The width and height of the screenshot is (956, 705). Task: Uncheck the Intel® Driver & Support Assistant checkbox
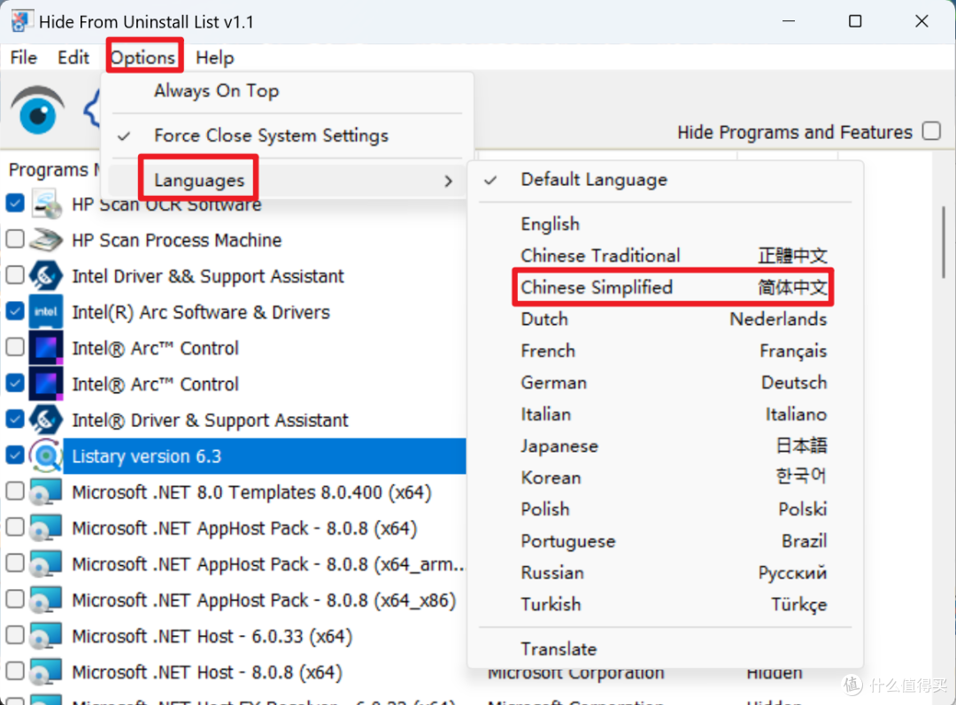(15, 418)
